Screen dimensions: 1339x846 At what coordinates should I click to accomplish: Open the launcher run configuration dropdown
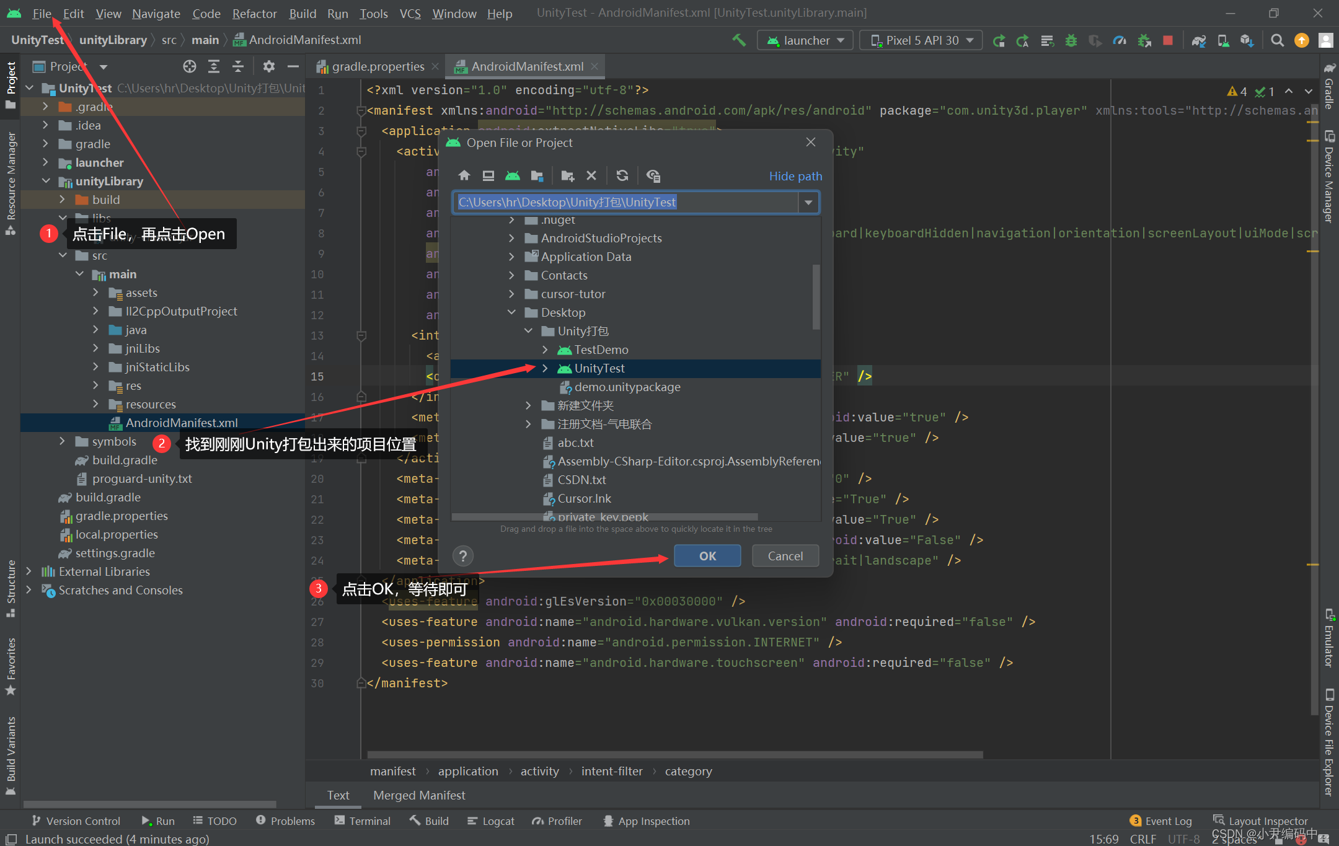pyautogui.click(x=805, y=40)
